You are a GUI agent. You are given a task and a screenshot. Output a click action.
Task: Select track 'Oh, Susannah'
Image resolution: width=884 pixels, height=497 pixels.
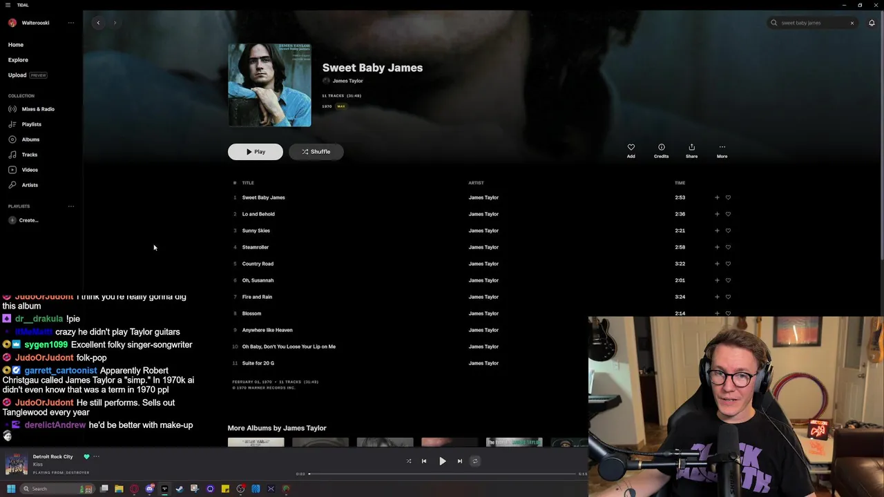[258, 280]
